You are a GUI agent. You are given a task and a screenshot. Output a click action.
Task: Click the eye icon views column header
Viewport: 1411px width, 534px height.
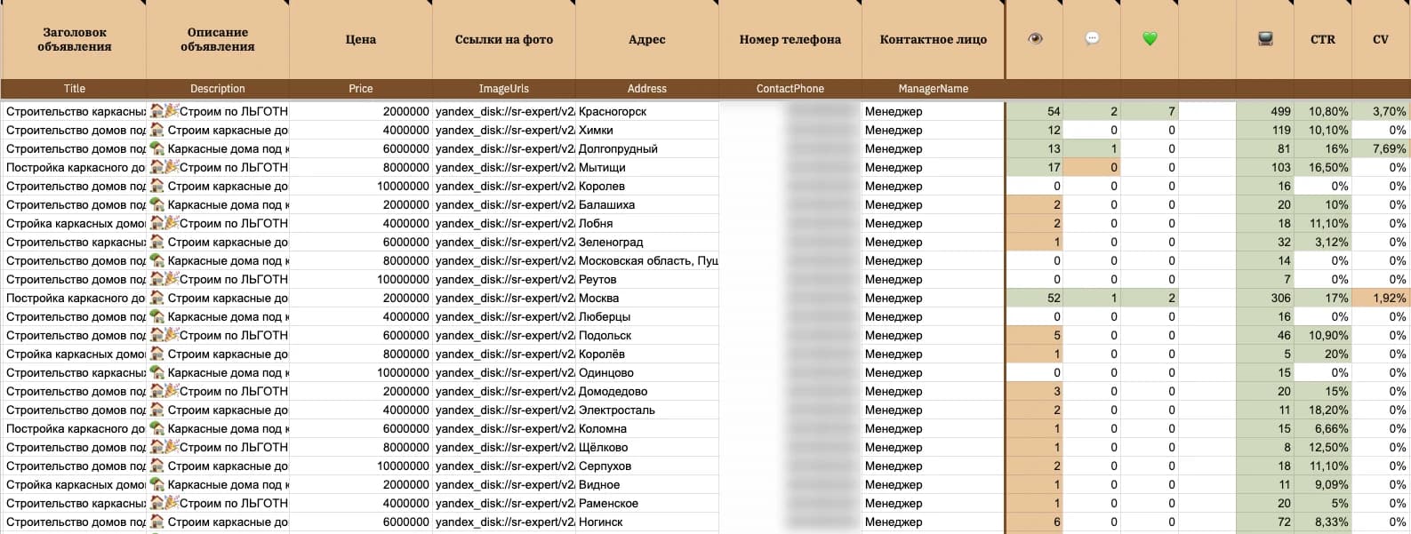[x=1035, y=39]
